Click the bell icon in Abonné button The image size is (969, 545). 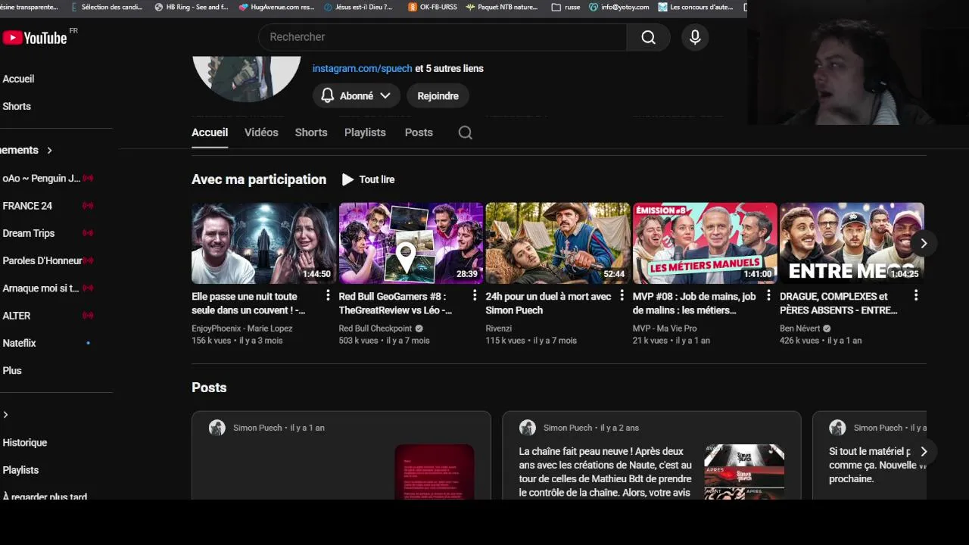(328, 96)
